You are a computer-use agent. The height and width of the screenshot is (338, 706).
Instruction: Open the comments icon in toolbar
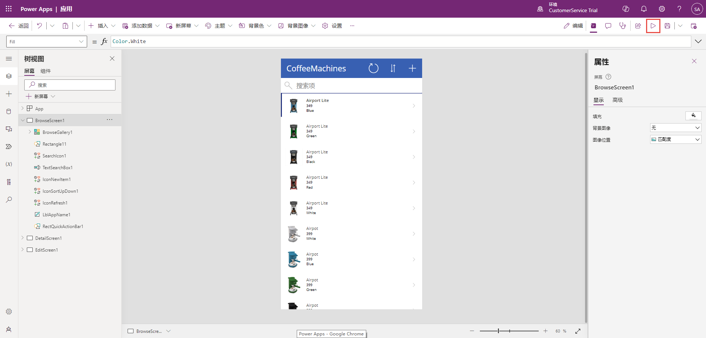[x=608, y=26]
